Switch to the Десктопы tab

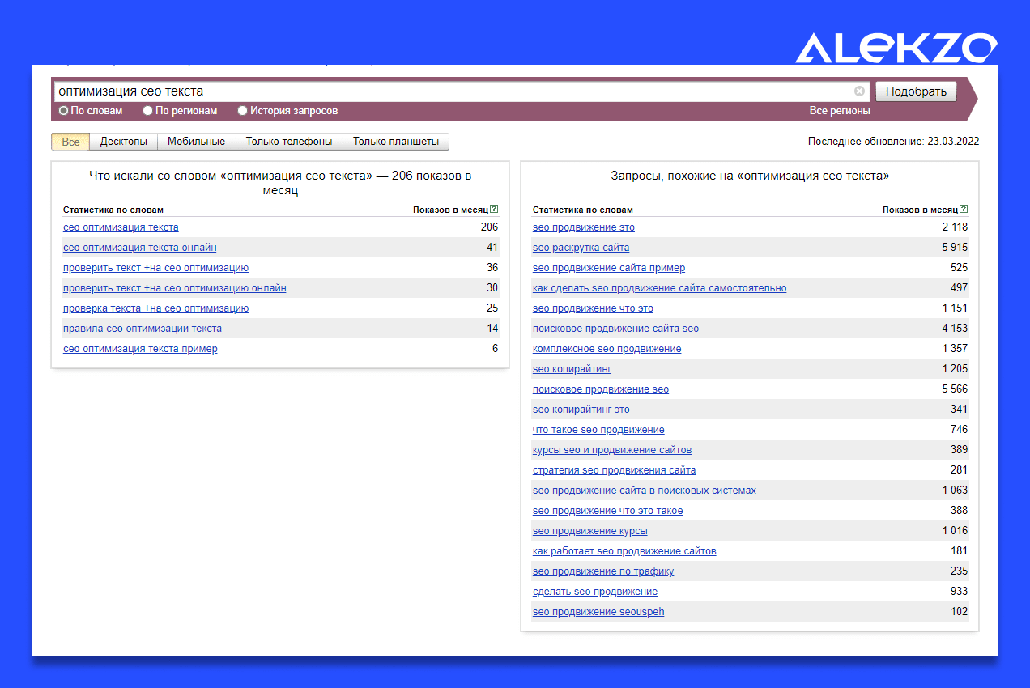(124, 142)
